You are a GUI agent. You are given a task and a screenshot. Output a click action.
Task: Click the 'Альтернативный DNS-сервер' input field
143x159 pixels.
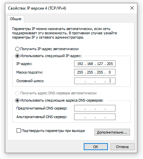tap(95, 117)
